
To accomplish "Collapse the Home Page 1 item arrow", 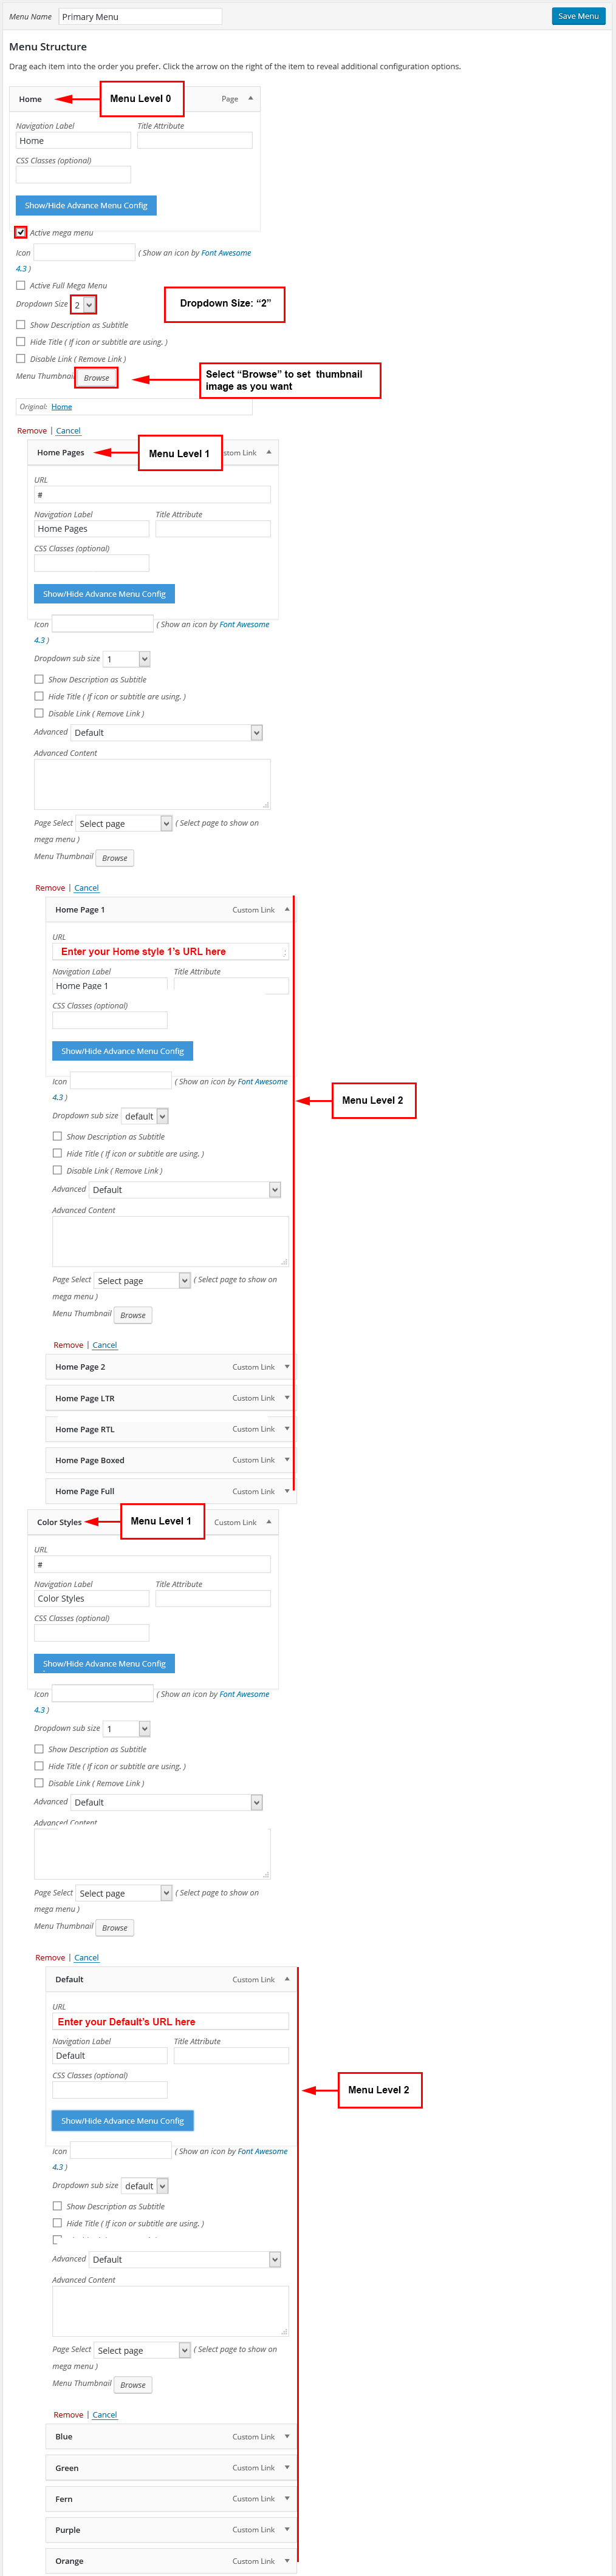I will [x=287, y=909].
